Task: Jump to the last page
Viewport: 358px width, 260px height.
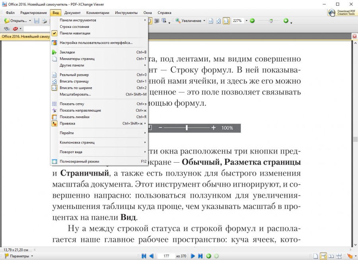Action: click(200, 256)
